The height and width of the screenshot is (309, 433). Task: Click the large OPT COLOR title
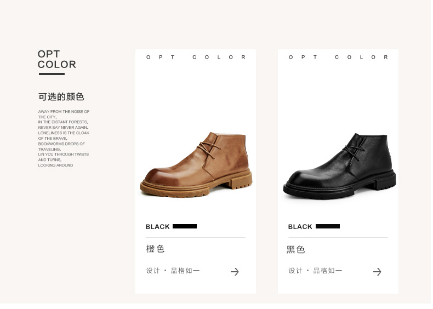coord(57,59)
